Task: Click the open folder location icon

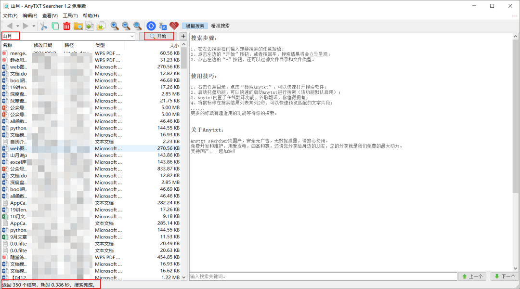Action: (78, 26)
